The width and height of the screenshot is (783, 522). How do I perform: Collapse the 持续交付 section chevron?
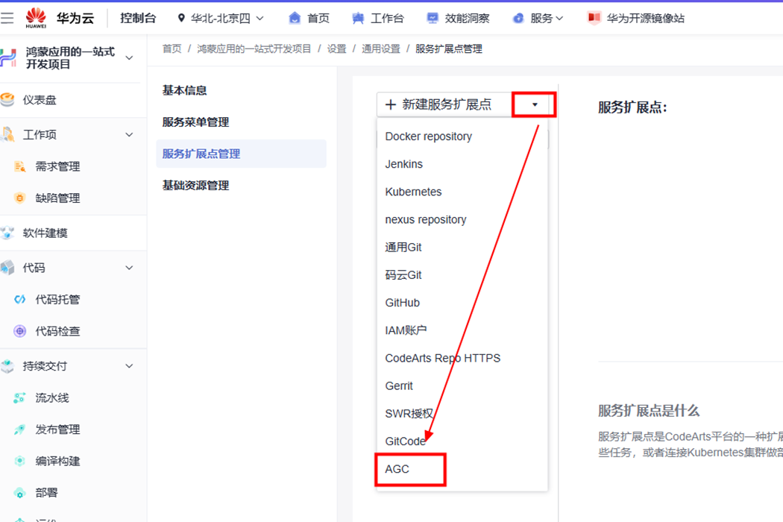[x=129, y=366]
